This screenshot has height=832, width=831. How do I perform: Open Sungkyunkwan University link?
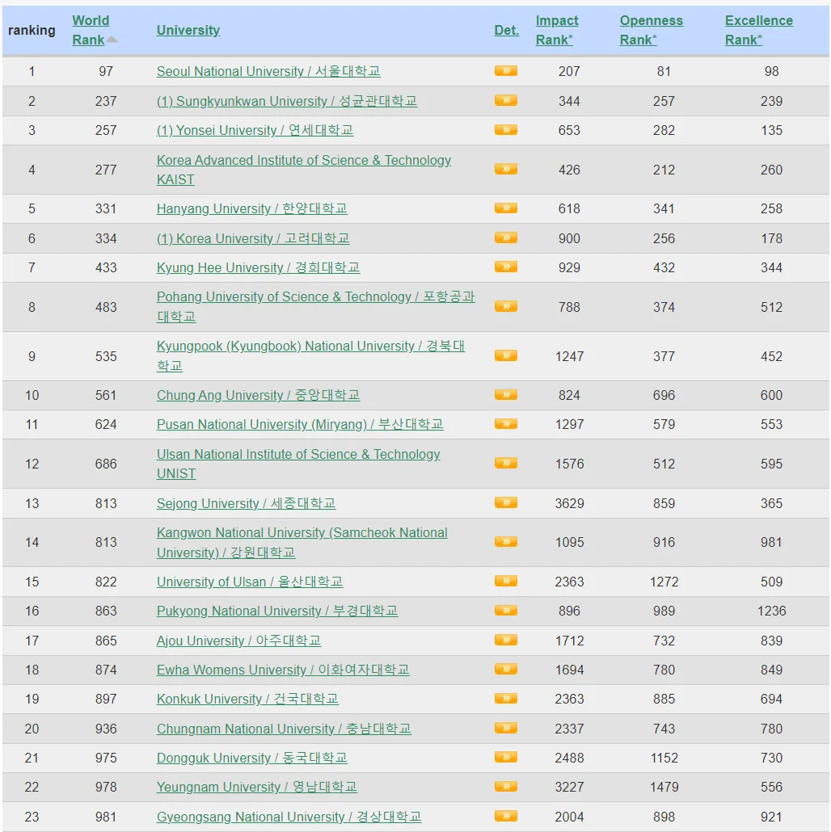coord(287,101)
